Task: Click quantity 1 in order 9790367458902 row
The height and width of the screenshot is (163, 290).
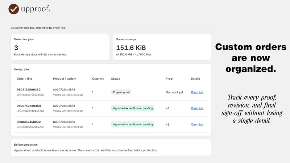Action: [93, 124]
